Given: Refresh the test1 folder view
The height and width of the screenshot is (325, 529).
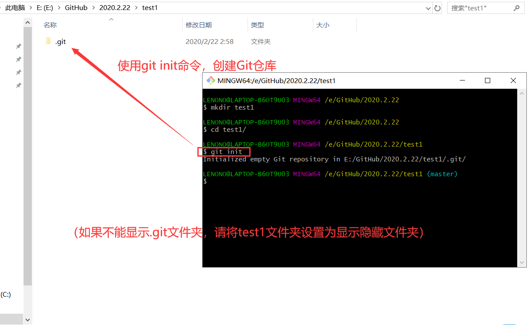Looking at the screenshot, I should [437, 7].
